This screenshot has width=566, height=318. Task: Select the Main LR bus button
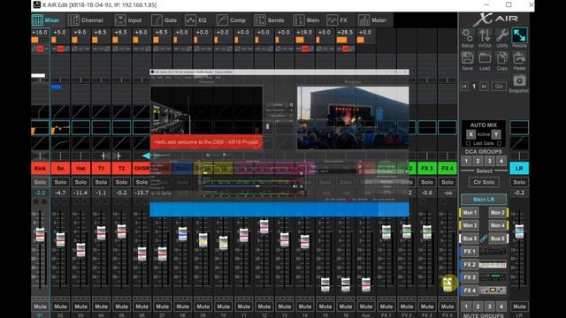(x=484, y=200)
